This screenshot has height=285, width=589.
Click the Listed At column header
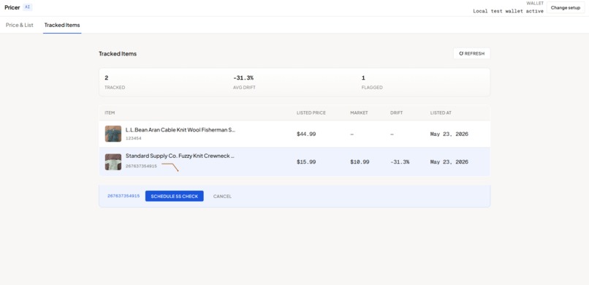(441, 113)
